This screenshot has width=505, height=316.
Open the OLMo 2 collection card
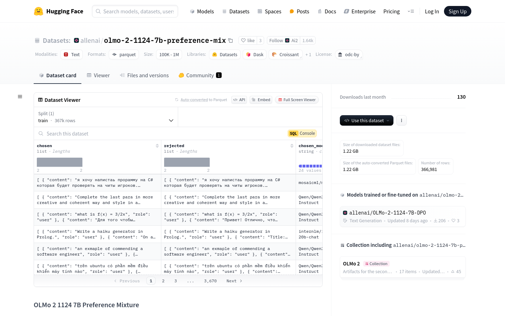pyautogui.click(x=403, y=268)
